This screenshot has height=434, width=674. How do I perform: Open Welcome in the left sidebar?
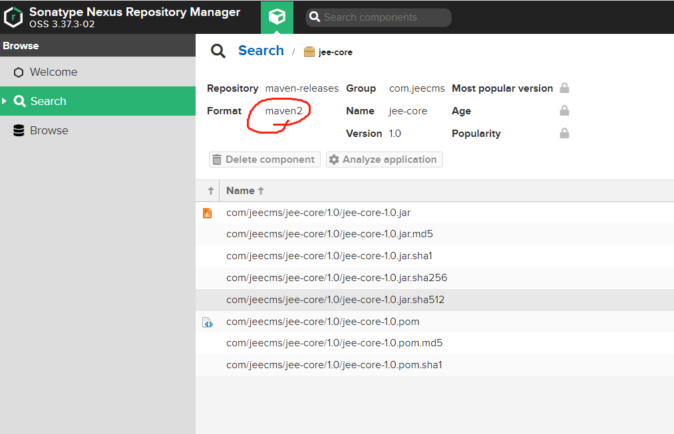(53, 72)
